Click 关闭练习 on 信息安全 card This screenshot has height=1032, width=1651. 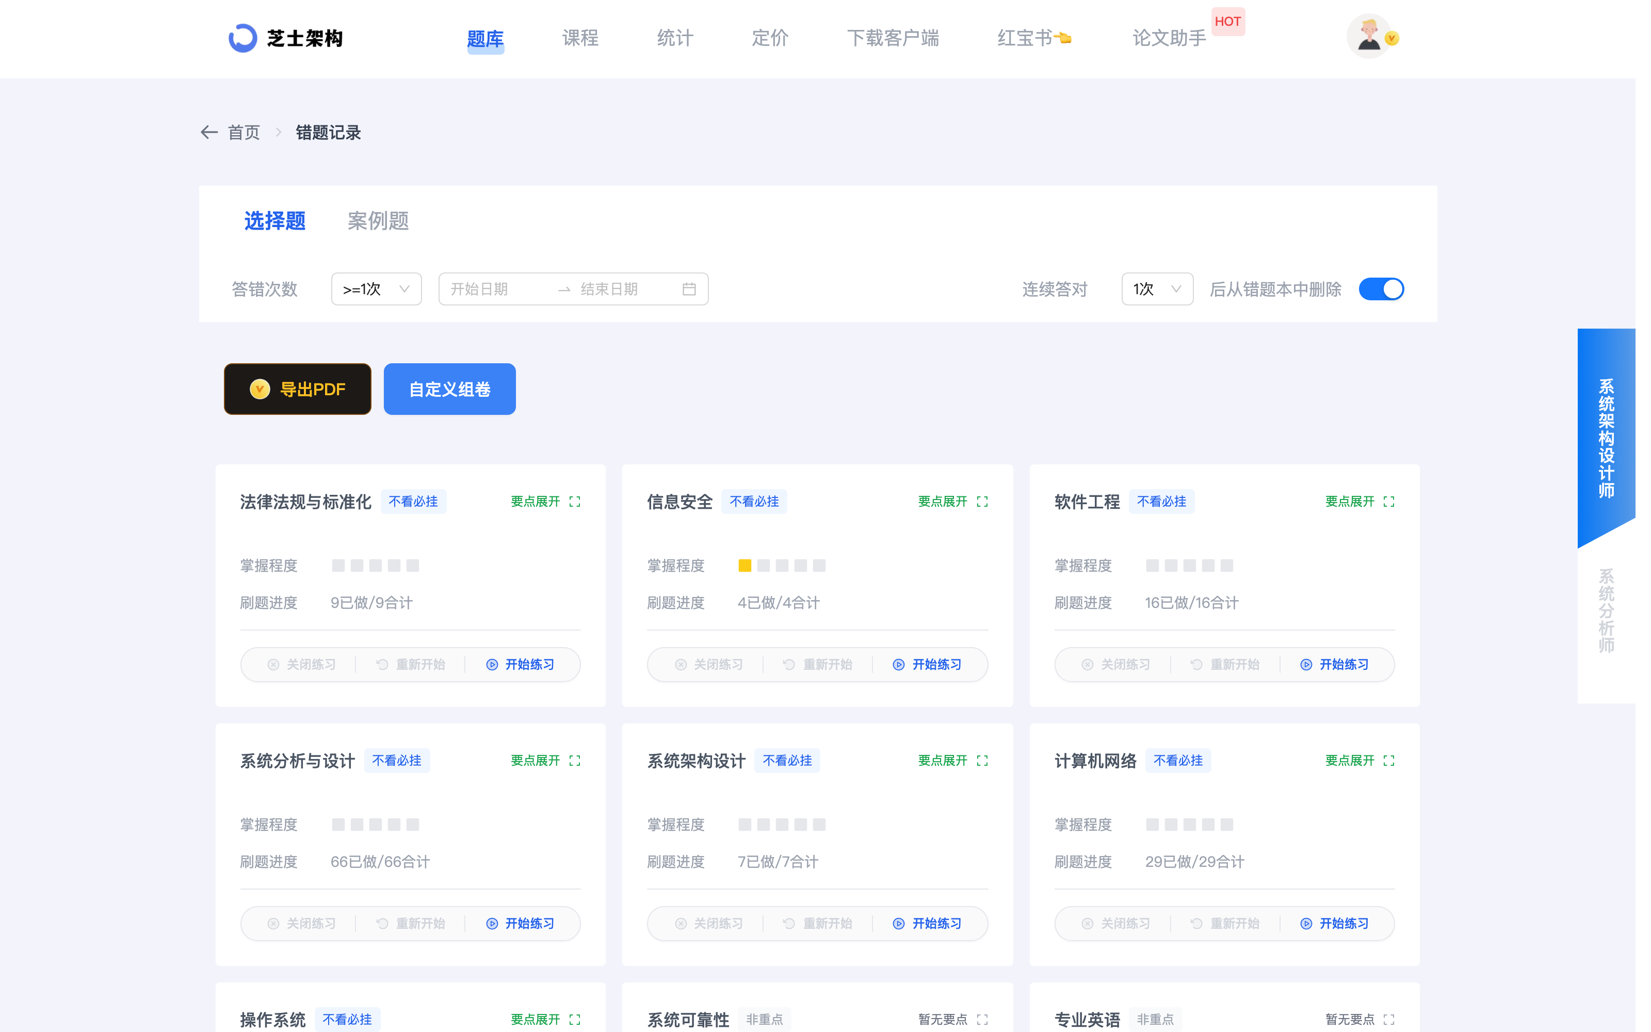[x=708, y=665]
